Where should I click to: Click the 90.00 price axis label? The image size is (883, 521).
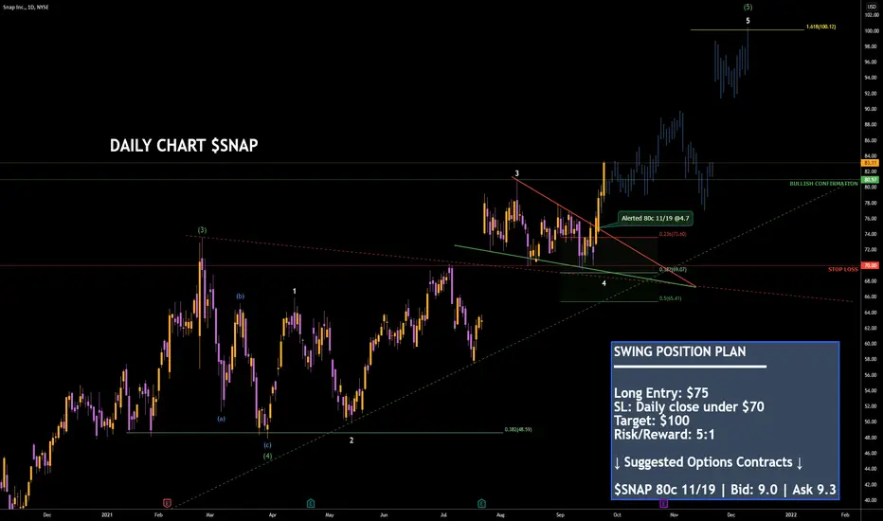(x=872, y=109)
